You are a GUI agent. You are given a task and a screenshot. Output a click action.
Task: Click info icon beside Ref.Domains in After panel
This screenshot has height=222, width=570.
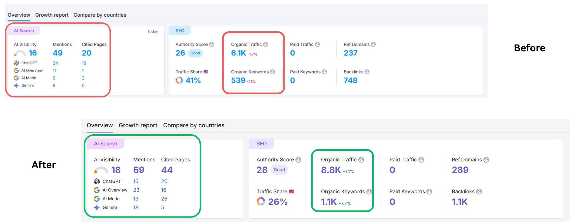click(x=486, y=160)
